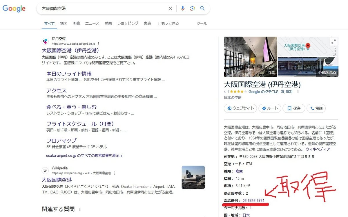Click the 面積 value 3.11 km²
Screen dimensions: 348x217
(243, 186)
